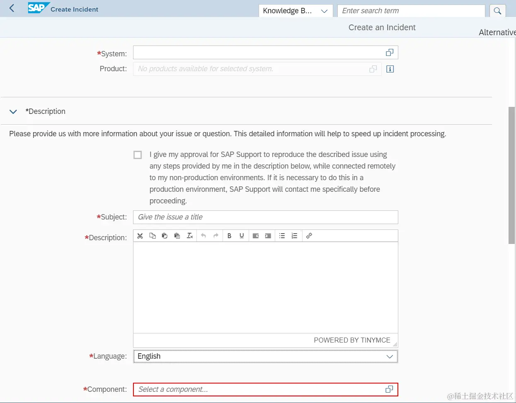Redo the edit in the editor
The height and width of the screenshot is (403, 516).
[x=216, y=236]
